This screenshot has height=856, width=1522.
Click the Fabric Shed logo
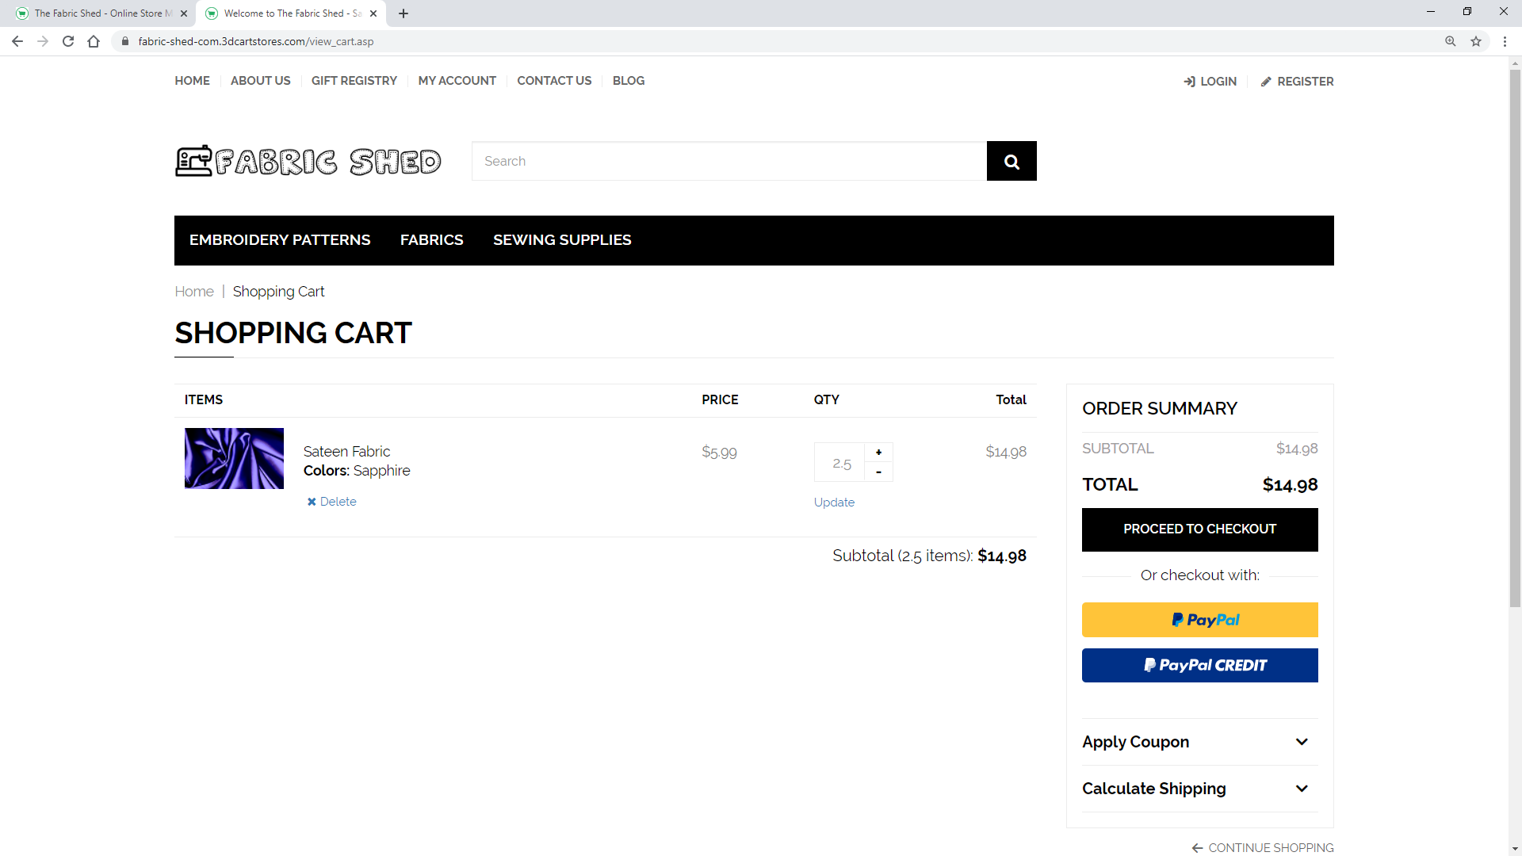point(308,162)
